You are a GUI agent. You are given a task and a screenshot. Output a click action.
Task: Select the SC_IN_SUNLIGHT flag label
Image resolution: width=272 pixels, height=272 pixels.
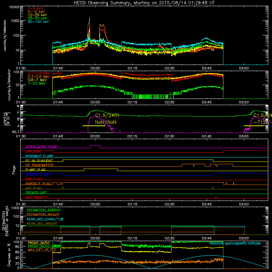[x=39, y=160]
